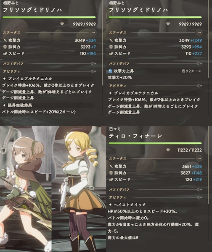The width and height of the screenshot is (212, 252).
Task: Click the 攻撃力上昇 buff icon
Action: 110,71
